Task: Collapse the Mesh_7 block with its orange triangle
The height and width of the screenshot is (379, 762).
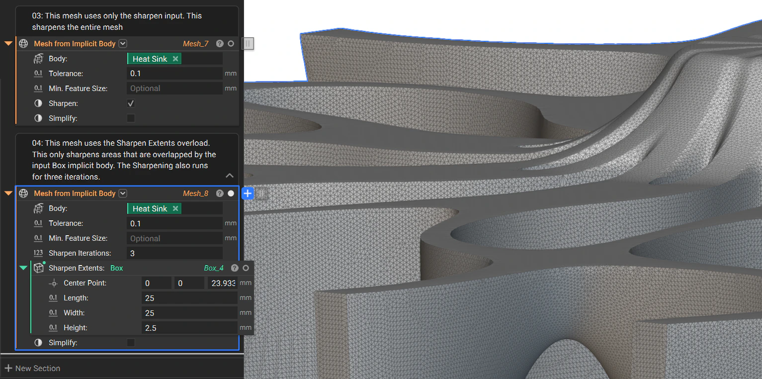Action: (8, 43)
